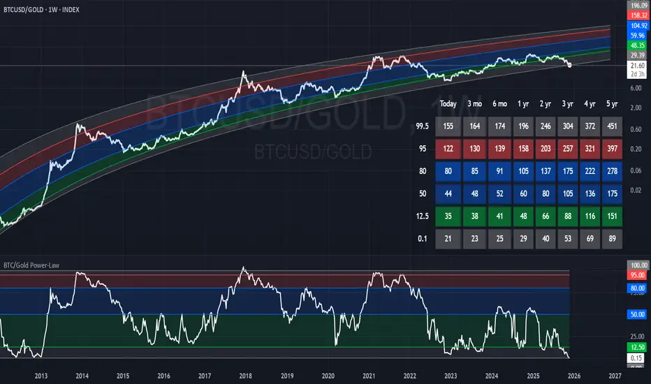651x384 pixels.
Task: Click the 0.02 price axis value
Action: (x=636, y=190)
